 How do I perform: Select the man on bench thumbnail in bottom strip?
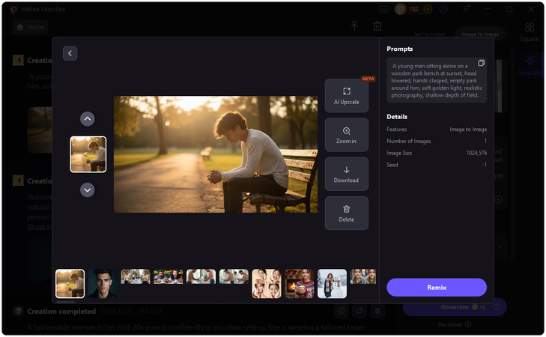[x=70, y=283]
